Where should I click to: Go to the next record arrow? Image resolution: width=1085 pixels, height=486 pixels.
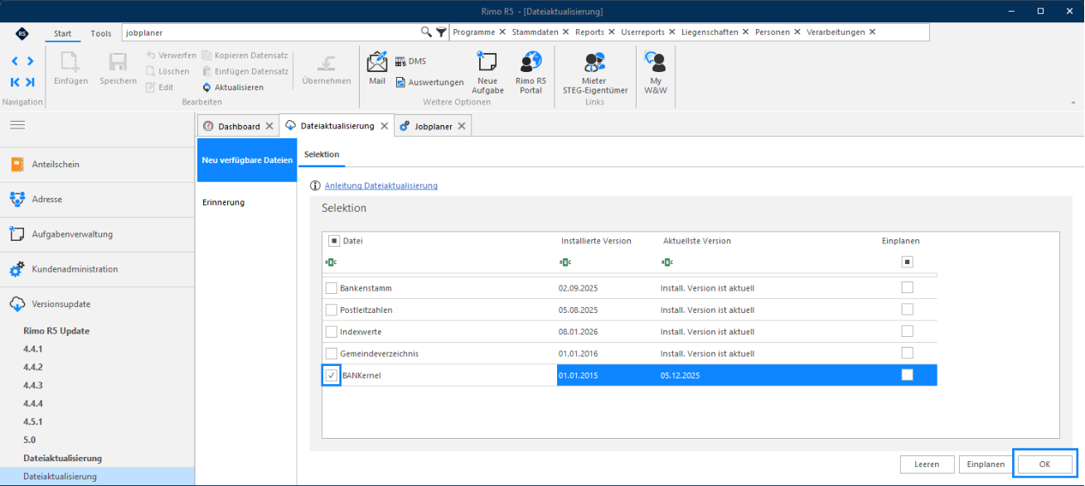pyautogui.click(x=30, y=61)
